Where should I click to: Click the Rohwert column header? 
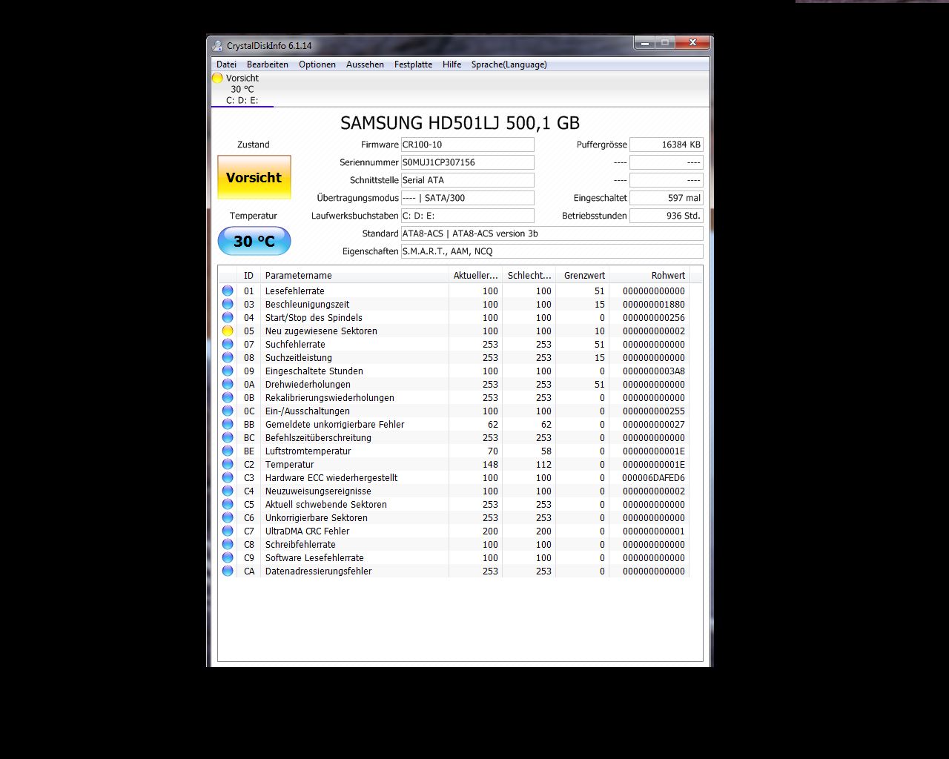[x=649, y=275]
